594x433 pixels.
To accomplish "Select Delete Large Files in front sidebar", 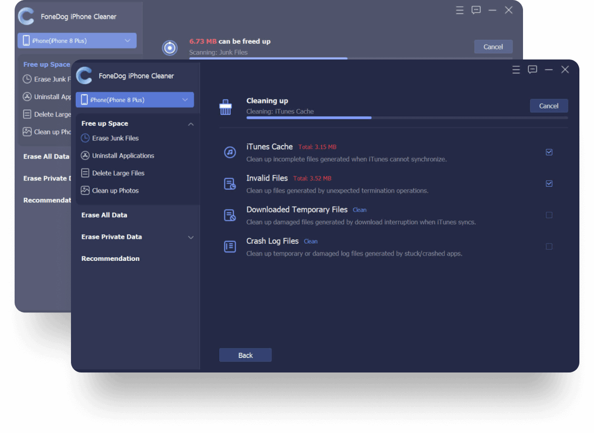I will (118, 173).
